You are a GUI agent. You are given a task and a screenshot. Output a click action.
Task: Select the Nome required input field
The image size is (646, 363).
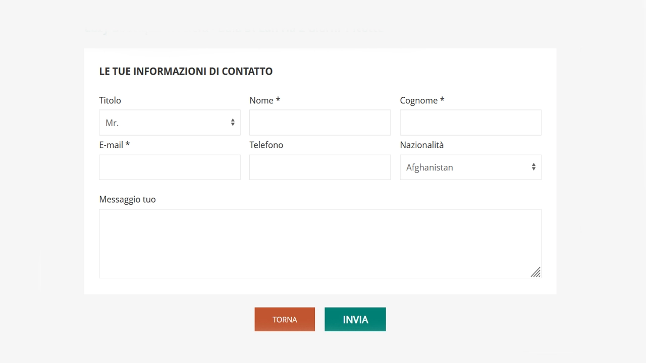[320, 123]
